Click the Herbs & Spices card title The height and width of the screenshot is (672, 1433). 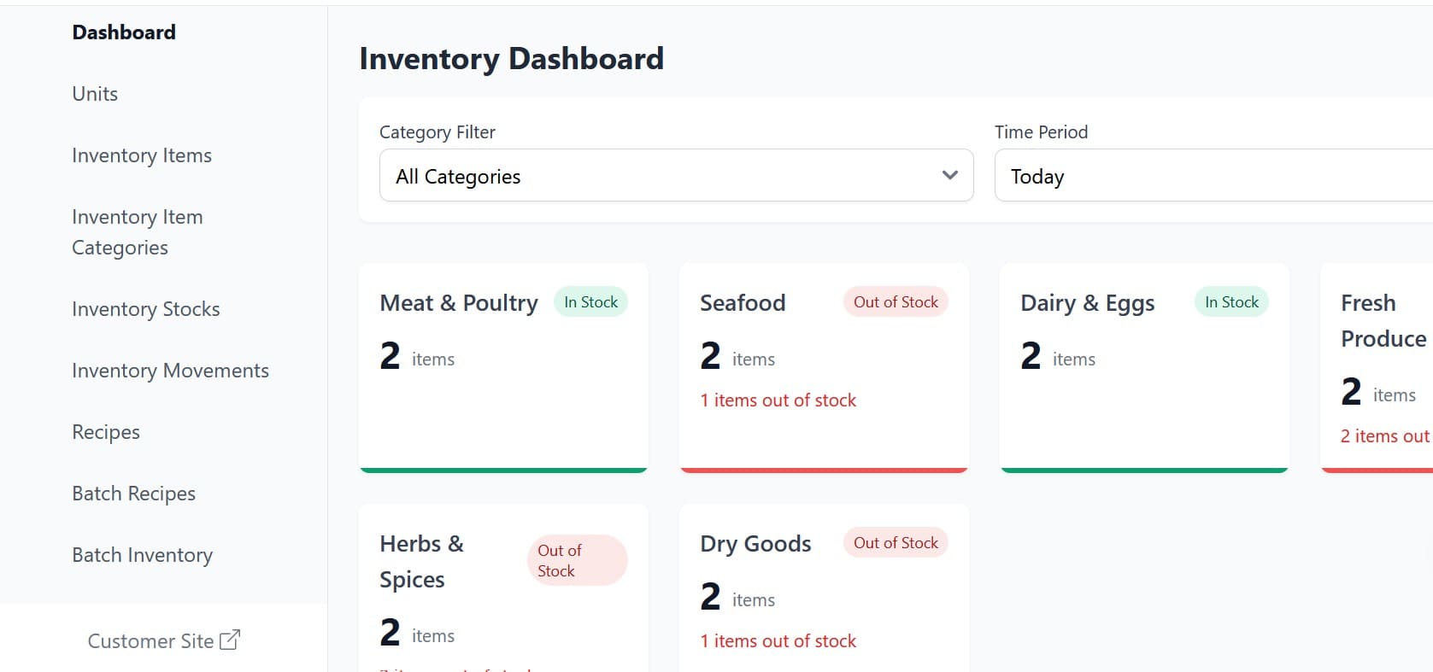pos(422,561)
